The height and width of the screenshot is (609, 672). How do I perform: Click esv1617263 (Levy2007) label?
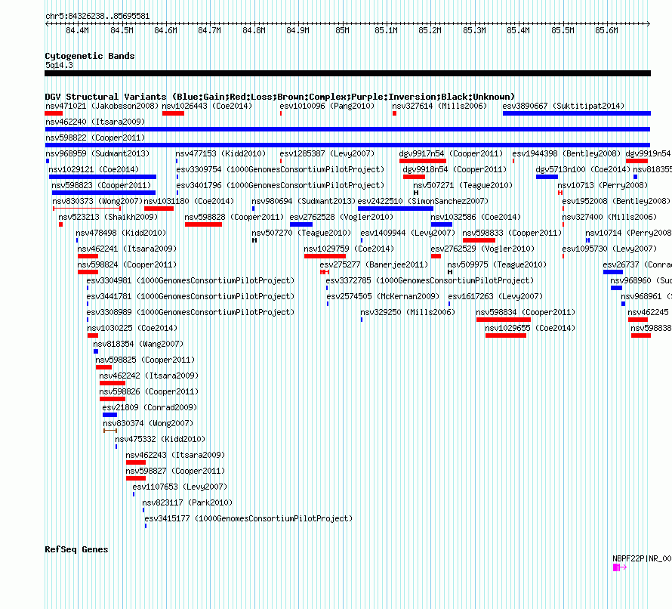[495, 296]
